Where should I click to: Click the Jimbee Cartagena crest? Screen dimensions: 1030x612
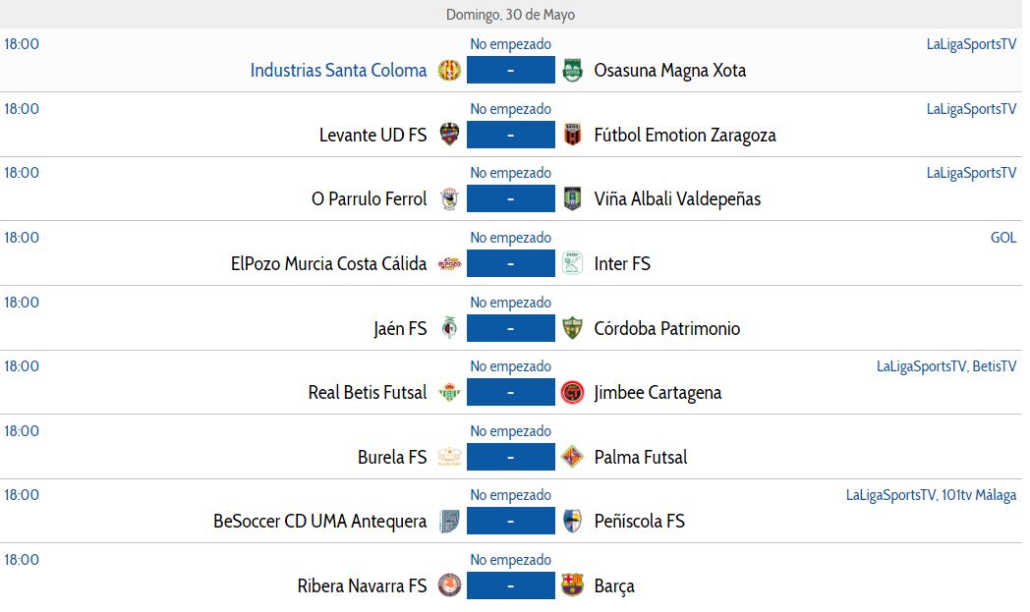tap(572, 393)
